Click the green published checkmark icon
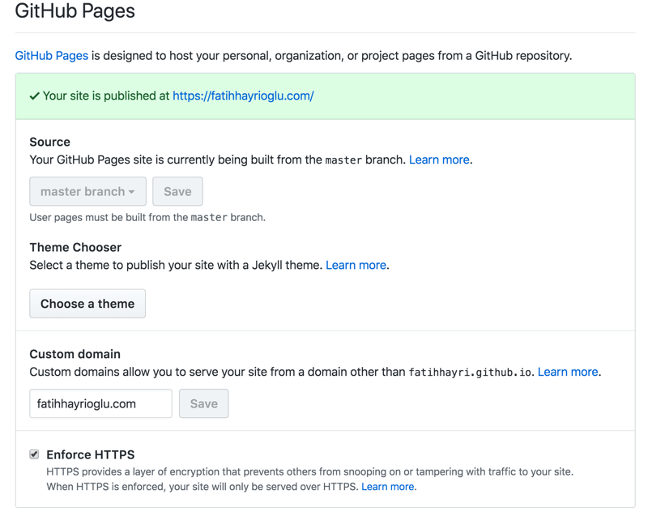The height and width of the screenshot is (520, 648). point(35,96)
